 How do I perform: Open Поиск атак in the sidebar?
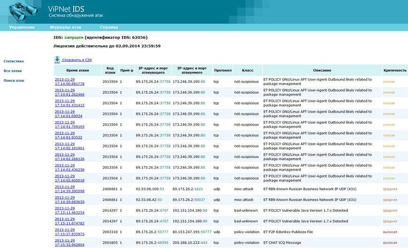click(14, 81)
